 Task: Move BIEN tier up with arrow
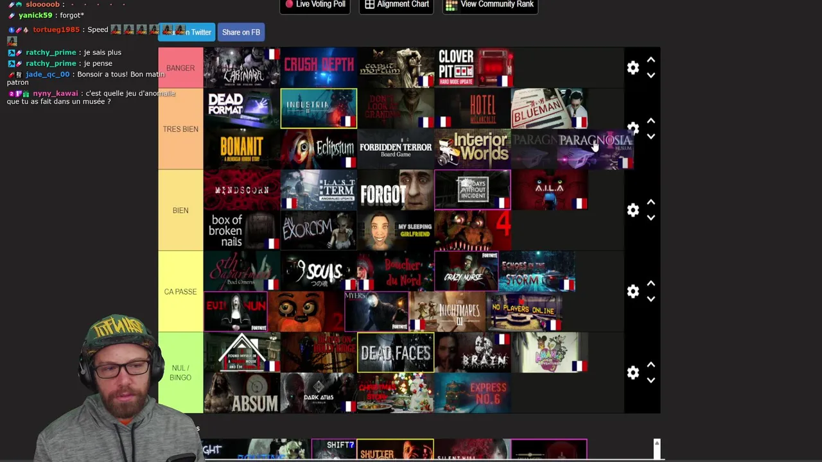pos(651,202)
